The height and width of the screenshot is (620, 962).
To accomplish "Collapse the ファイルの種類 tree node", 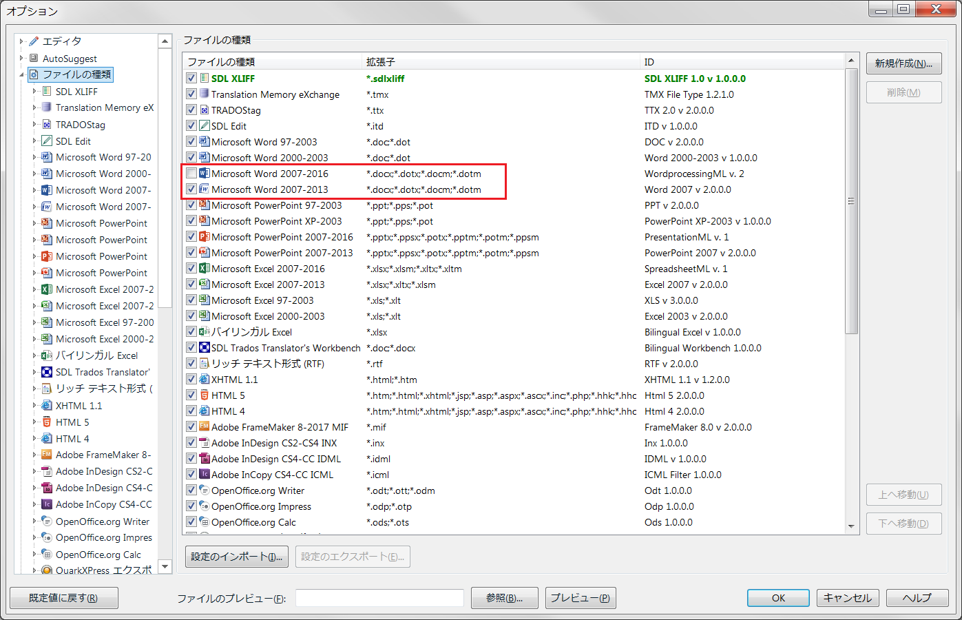I will [21, 74].
